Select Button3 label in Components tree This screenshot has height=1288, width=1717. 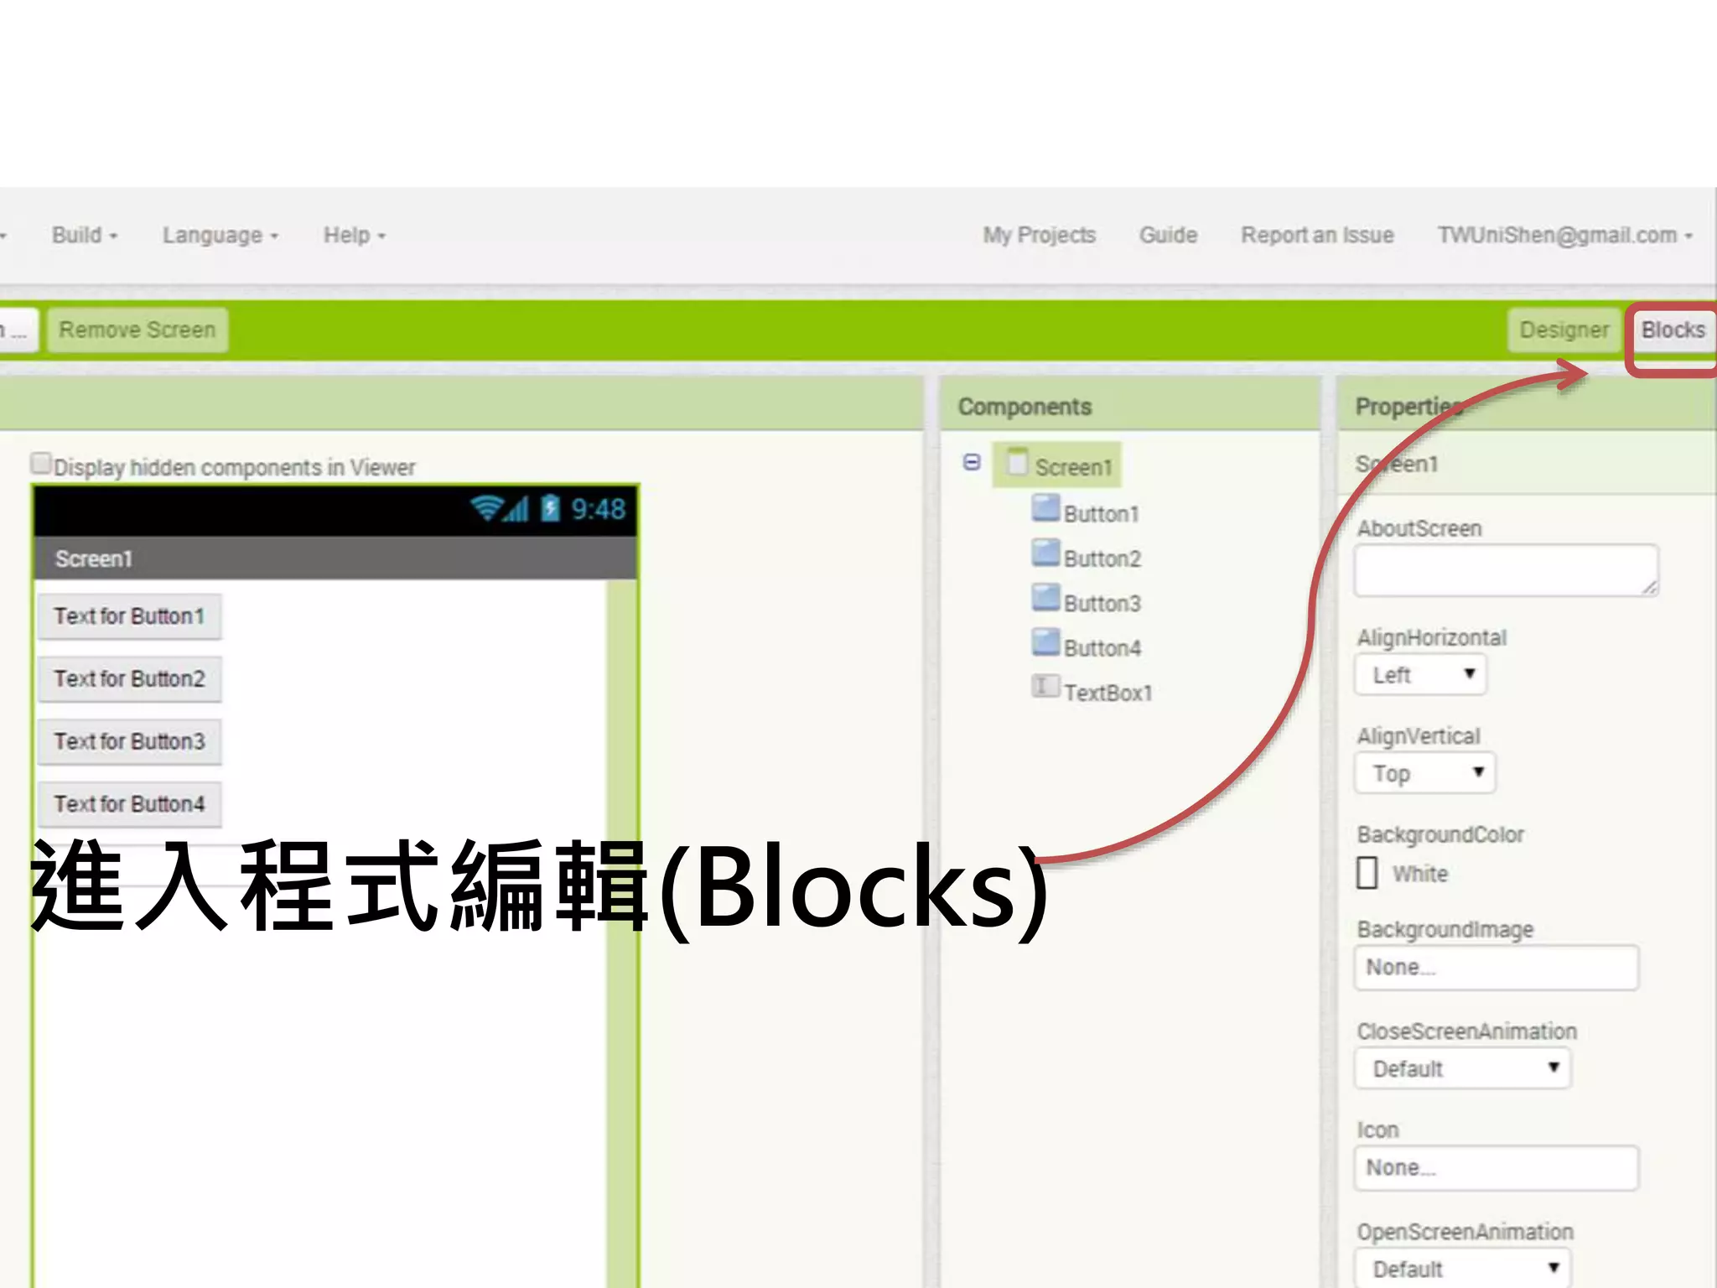click(1102, 604)
